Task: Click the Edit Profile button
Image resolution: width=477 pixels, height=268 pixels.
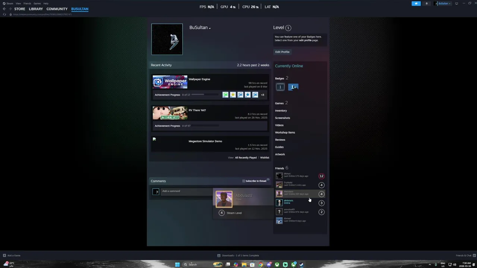Action: click(x=282, y=52)
